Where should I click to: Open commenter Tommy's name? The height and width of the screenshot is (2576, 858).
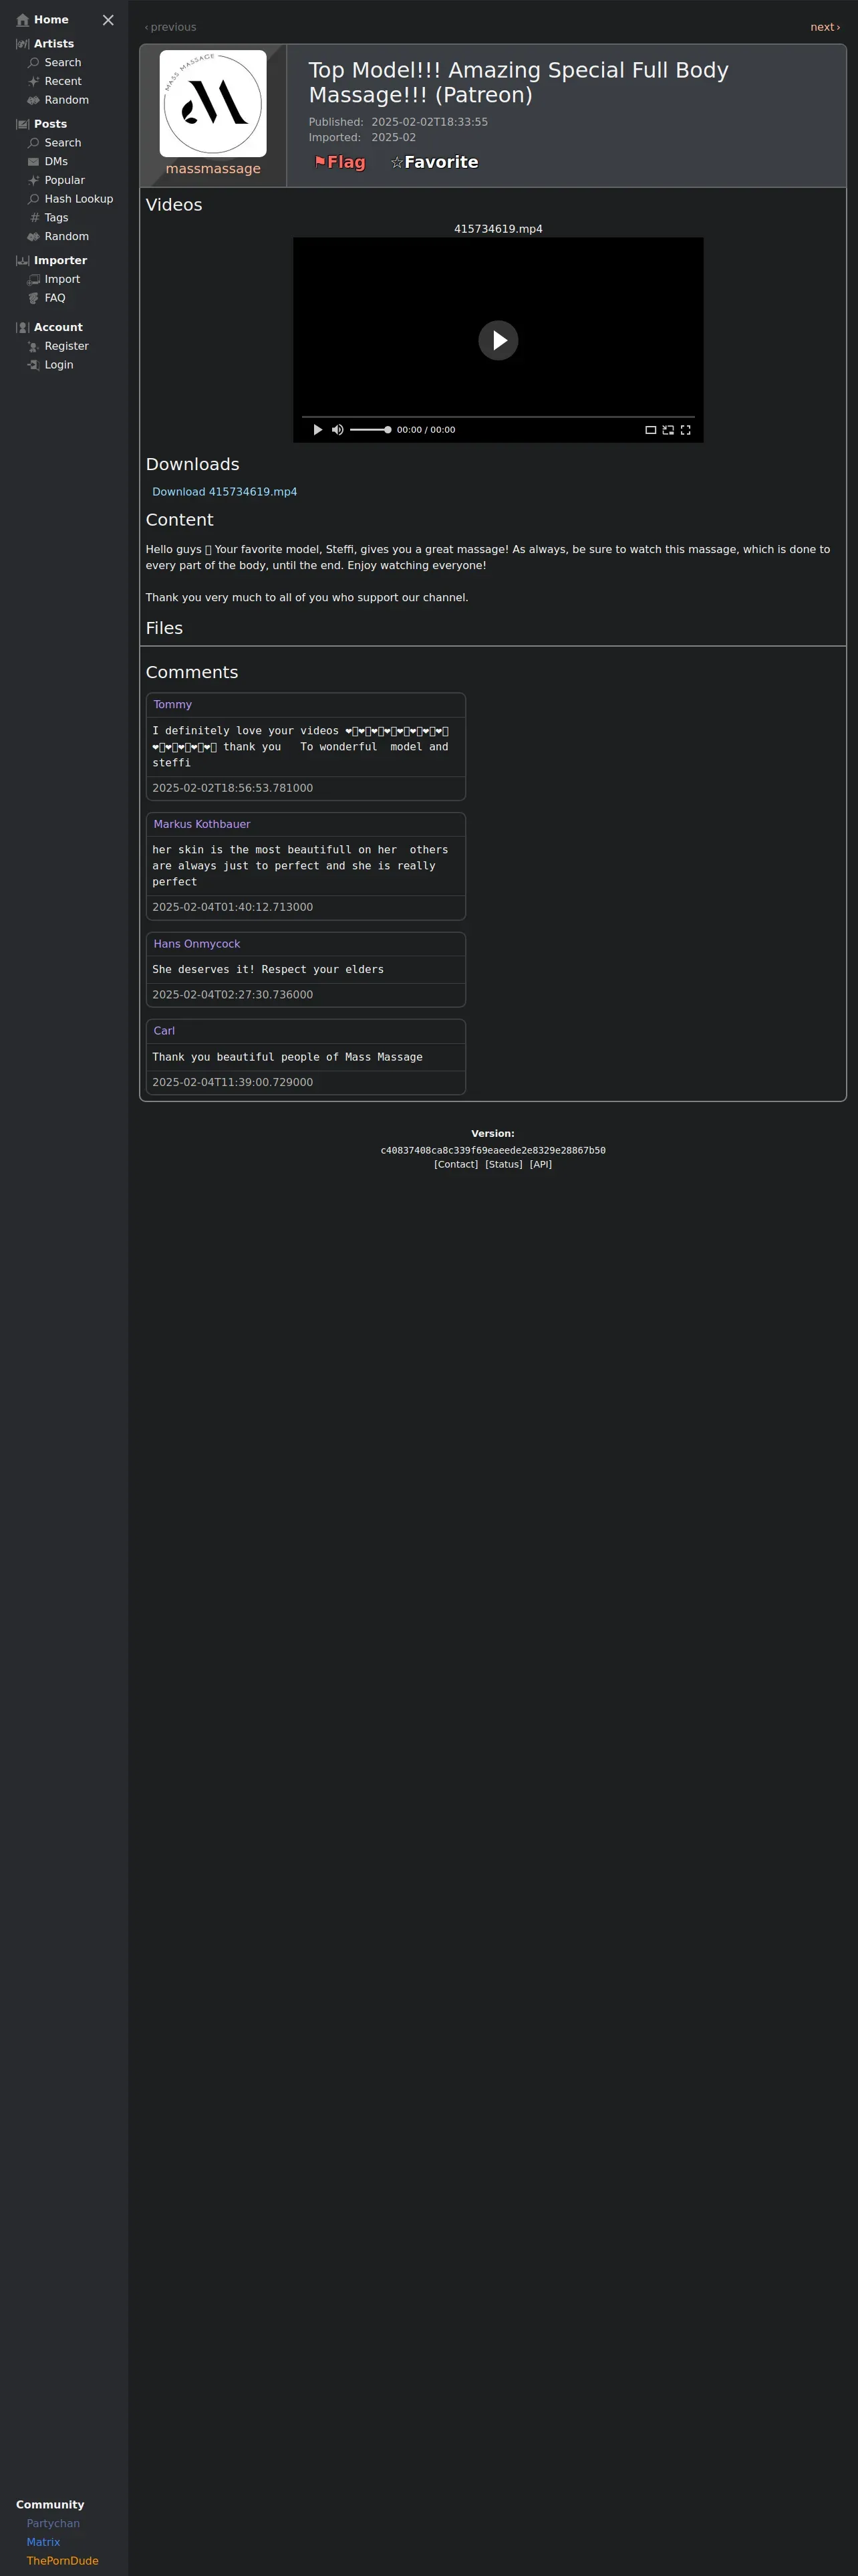tap(173, 705)
